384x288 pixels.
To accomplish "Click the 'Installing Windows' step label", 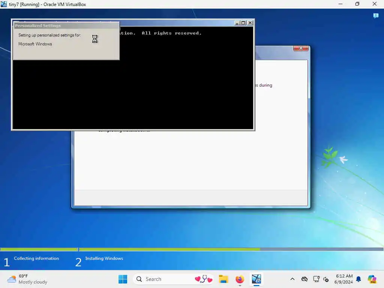I will pyautogui.click(x=104, y=258).
